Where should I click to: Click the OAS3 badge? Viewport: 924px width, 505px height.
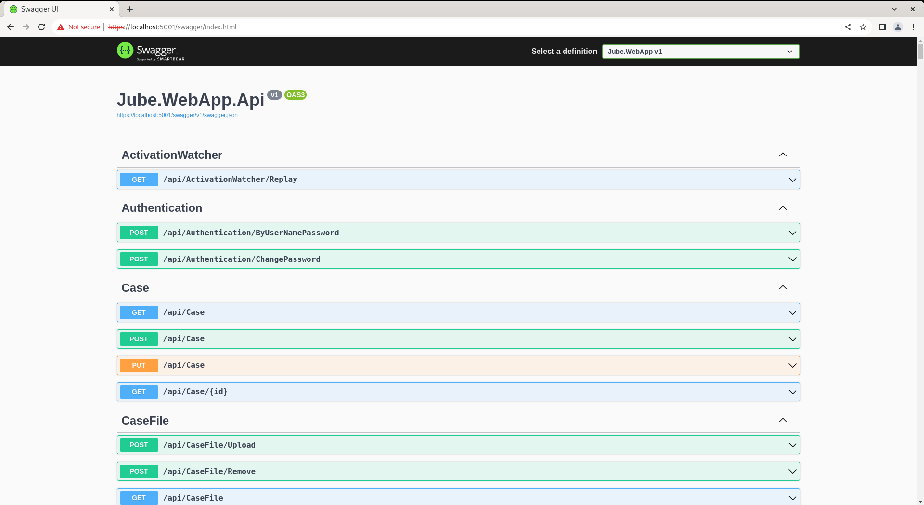(x=295, y=95)
